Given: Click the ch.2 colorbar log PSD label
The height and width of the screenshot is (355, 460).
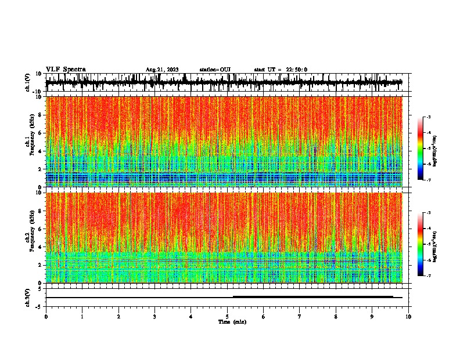Looking at the screenshot, I should tap(434, 247).
